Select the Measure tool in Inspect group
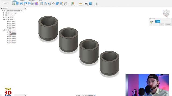Viewport: 172px width, 96px height. tap(80, 3)
